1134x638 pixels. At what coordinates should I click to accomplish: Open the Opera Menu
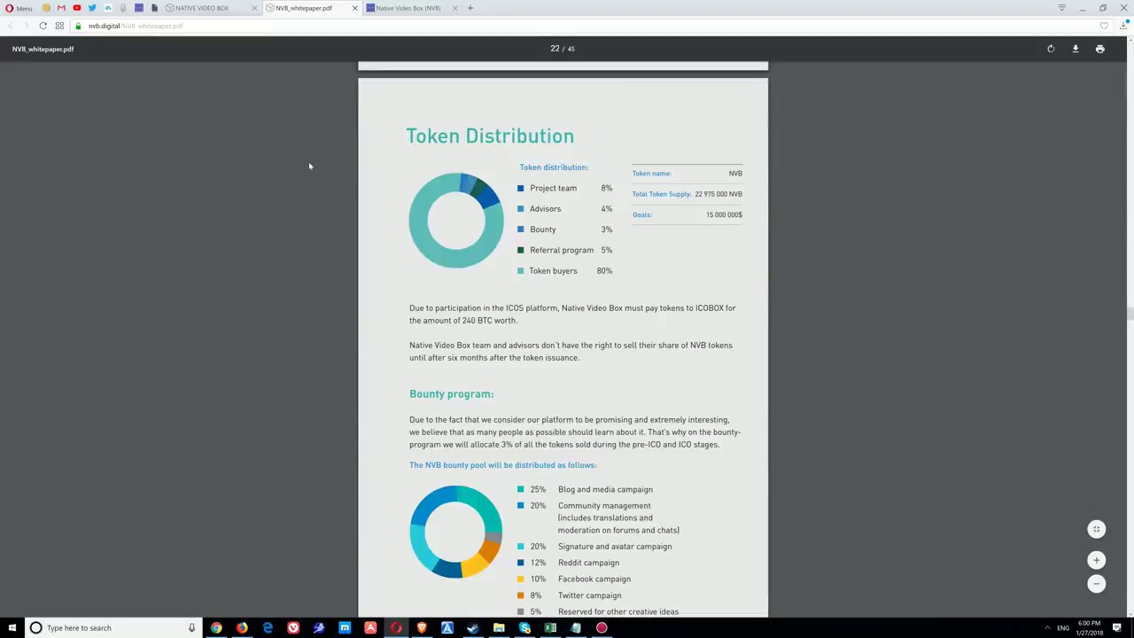(19, 8)
